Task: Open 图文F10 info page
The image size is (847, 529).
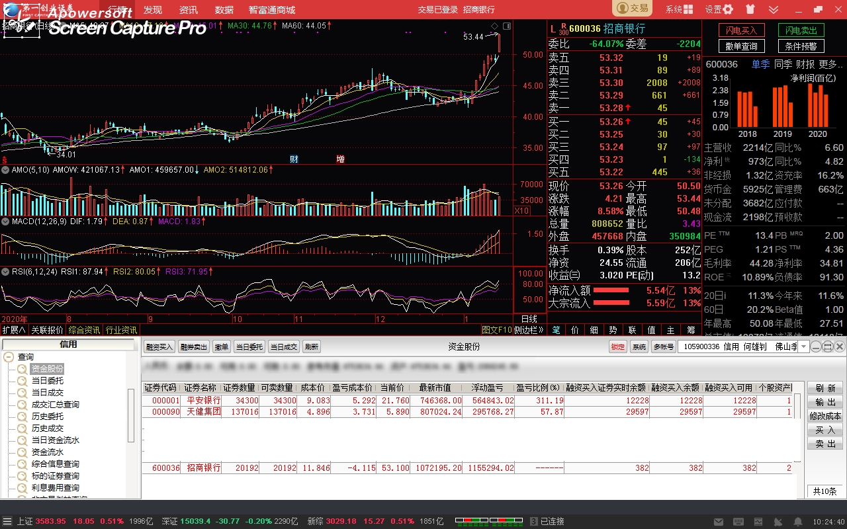Action: (496, 330)
